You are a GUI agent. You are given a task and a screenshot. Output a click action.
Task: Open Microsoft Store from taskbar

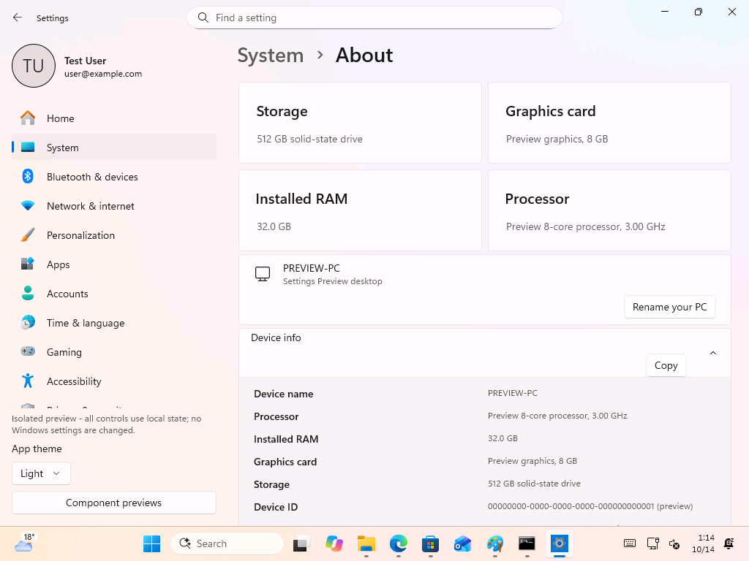430,543
